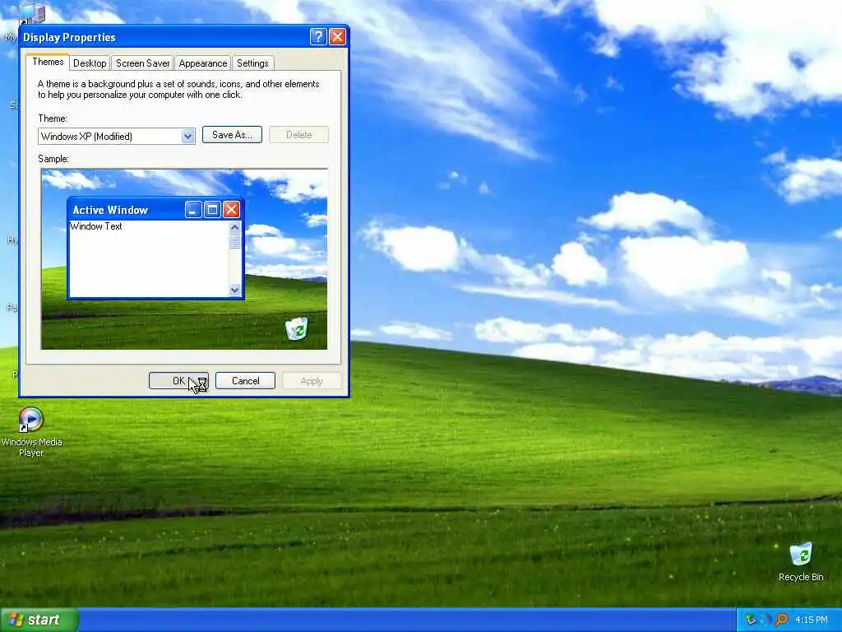Open the Start menu
Viewport: 842px width, 632px height.
[39, 620]
